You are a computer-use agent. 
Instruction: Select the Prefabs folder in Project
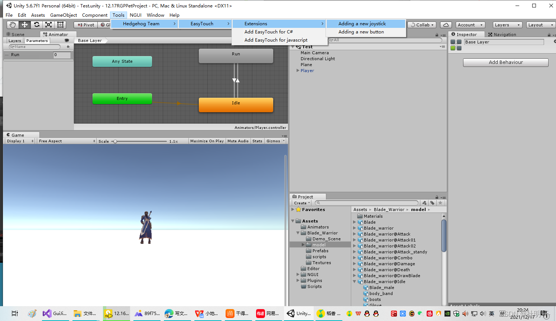(x=317, y=251)
